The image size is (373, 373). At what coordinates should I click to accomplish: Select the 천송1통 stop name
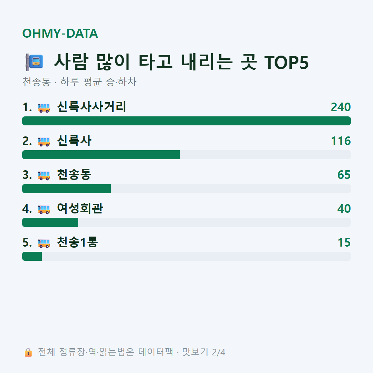point(77,242)
